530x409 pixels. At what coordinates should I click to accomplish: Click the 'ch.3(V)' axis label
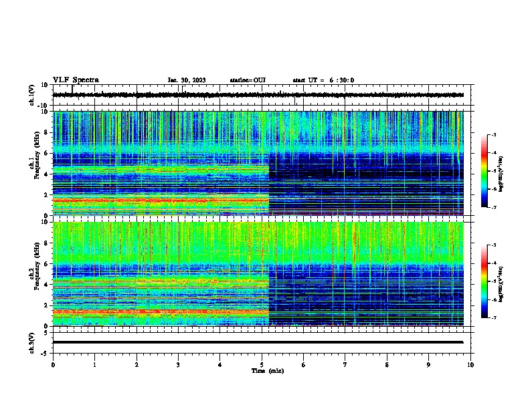pos(31,343)
